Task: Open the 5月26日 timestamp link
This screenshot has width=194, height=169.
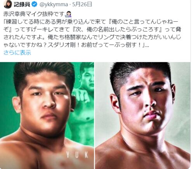Action: point(82,5)
